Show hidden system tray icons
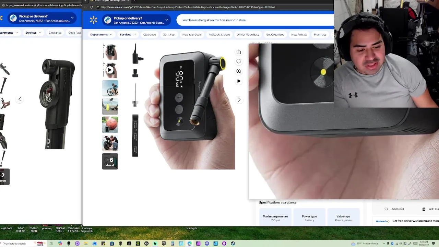 [x=383, y=244]
